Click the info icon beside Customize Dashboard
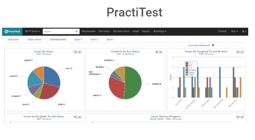Image resolution: width=255 pixels, height=140 pixels. click(213, 46)
